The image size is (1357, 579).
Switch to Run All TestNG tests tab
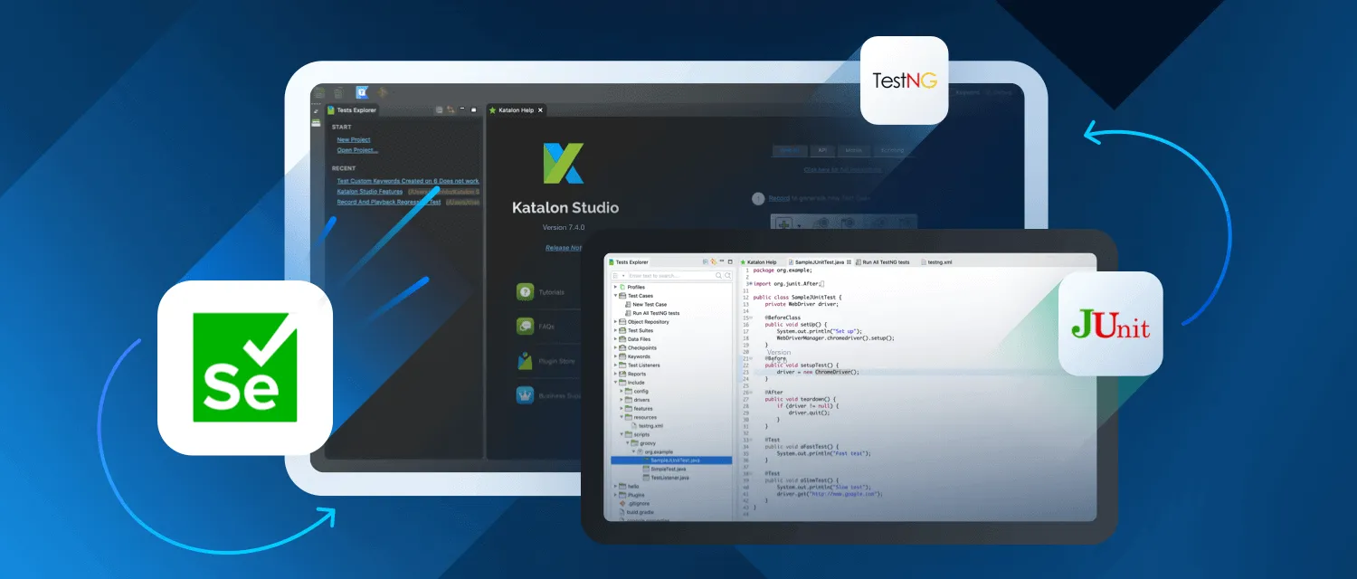pyautogui.click(x=882, y=261)
